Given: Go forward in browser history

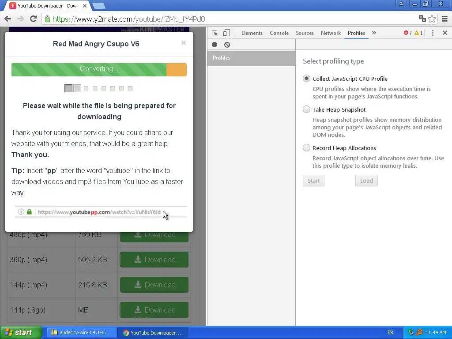Looking at the screenshot, I should pos(20,19).
